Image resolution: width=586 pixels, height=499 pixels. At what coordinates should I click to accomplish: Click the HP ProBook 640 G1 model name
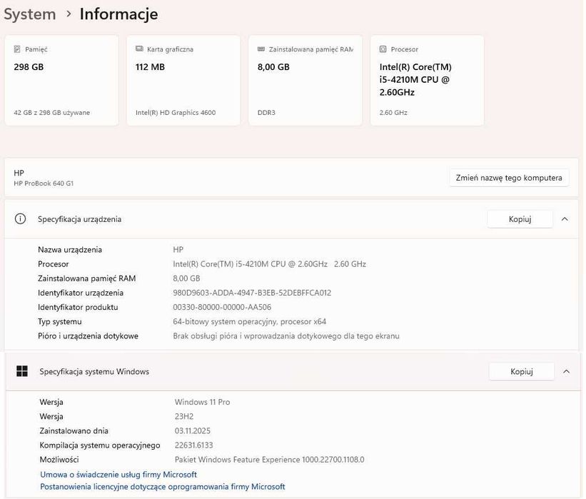44,183
